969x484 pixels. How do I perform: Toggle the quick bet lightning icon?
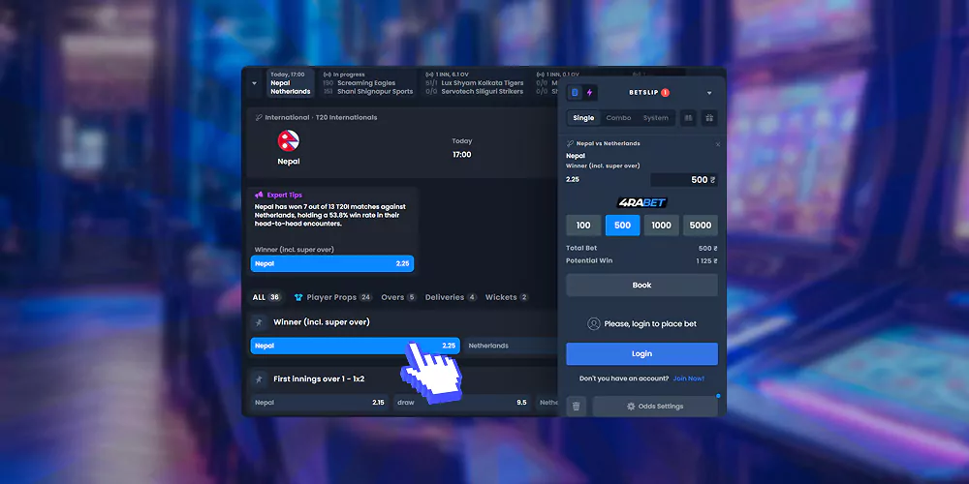[589, 93]
